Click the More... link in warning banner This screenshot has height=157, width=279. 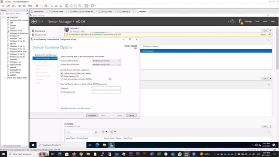[x=263, y=34]
